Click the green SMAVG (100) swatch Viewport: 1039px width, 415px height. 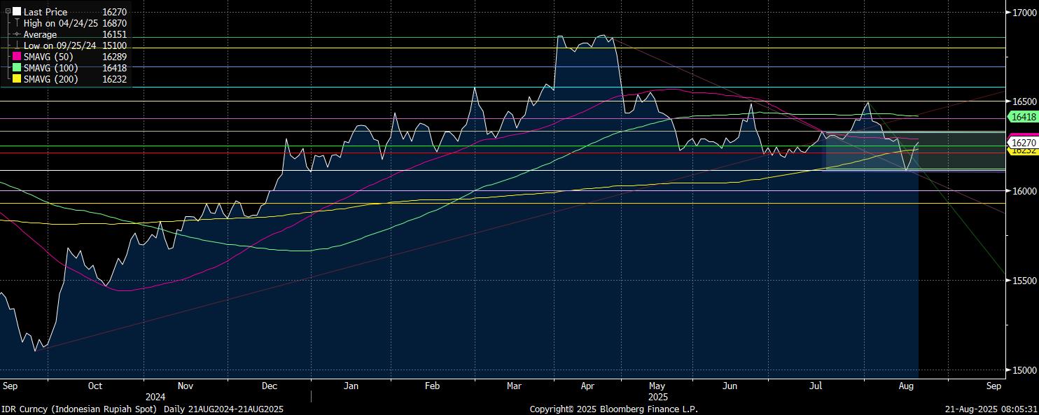[17, 68]
